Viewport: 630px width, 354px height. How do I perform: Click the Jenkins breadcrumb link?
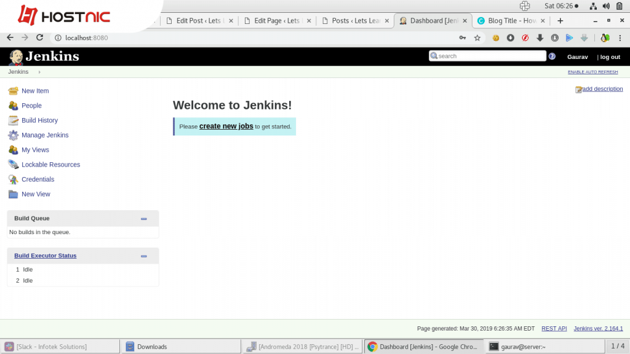(18, 72)
